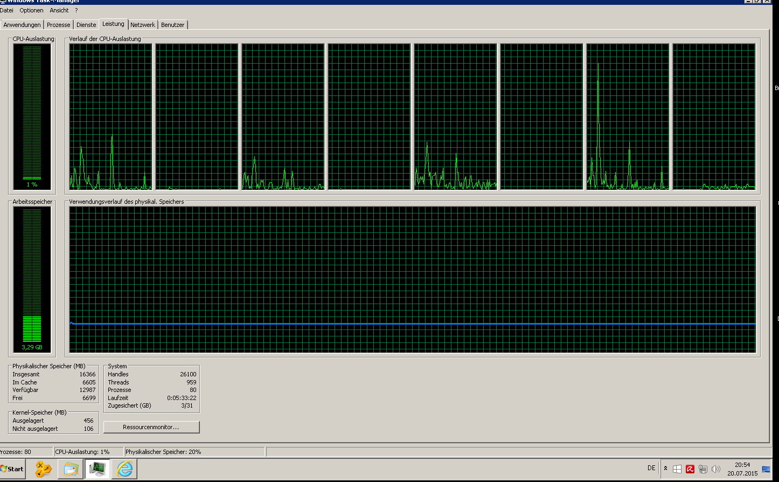
Task: Click the clock showing 20:54
Action: (742, 465)
